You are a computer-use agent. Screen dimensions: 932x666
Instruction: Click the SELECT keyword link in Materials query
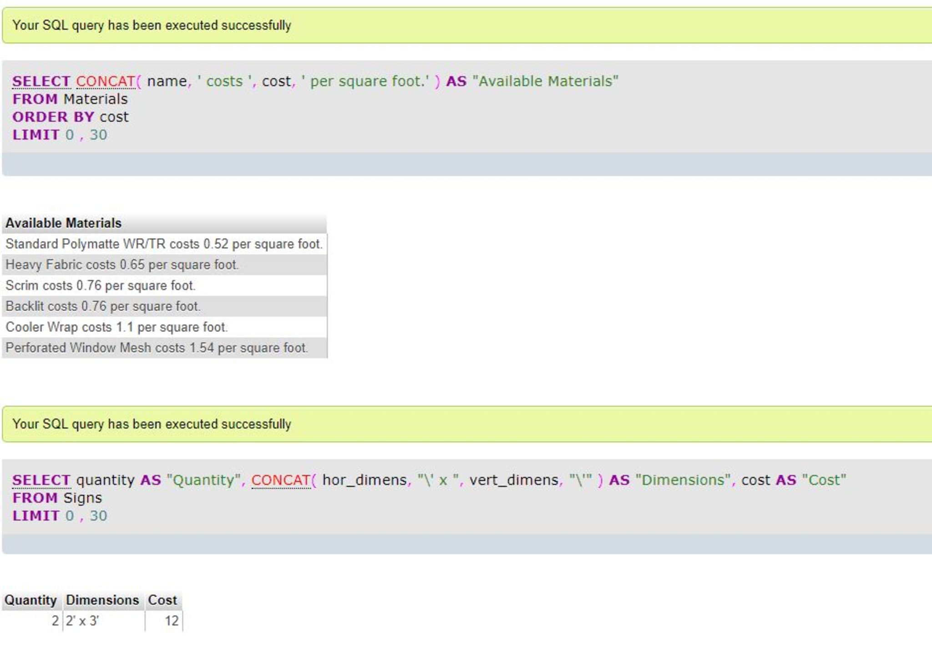[x=41, y=81]
